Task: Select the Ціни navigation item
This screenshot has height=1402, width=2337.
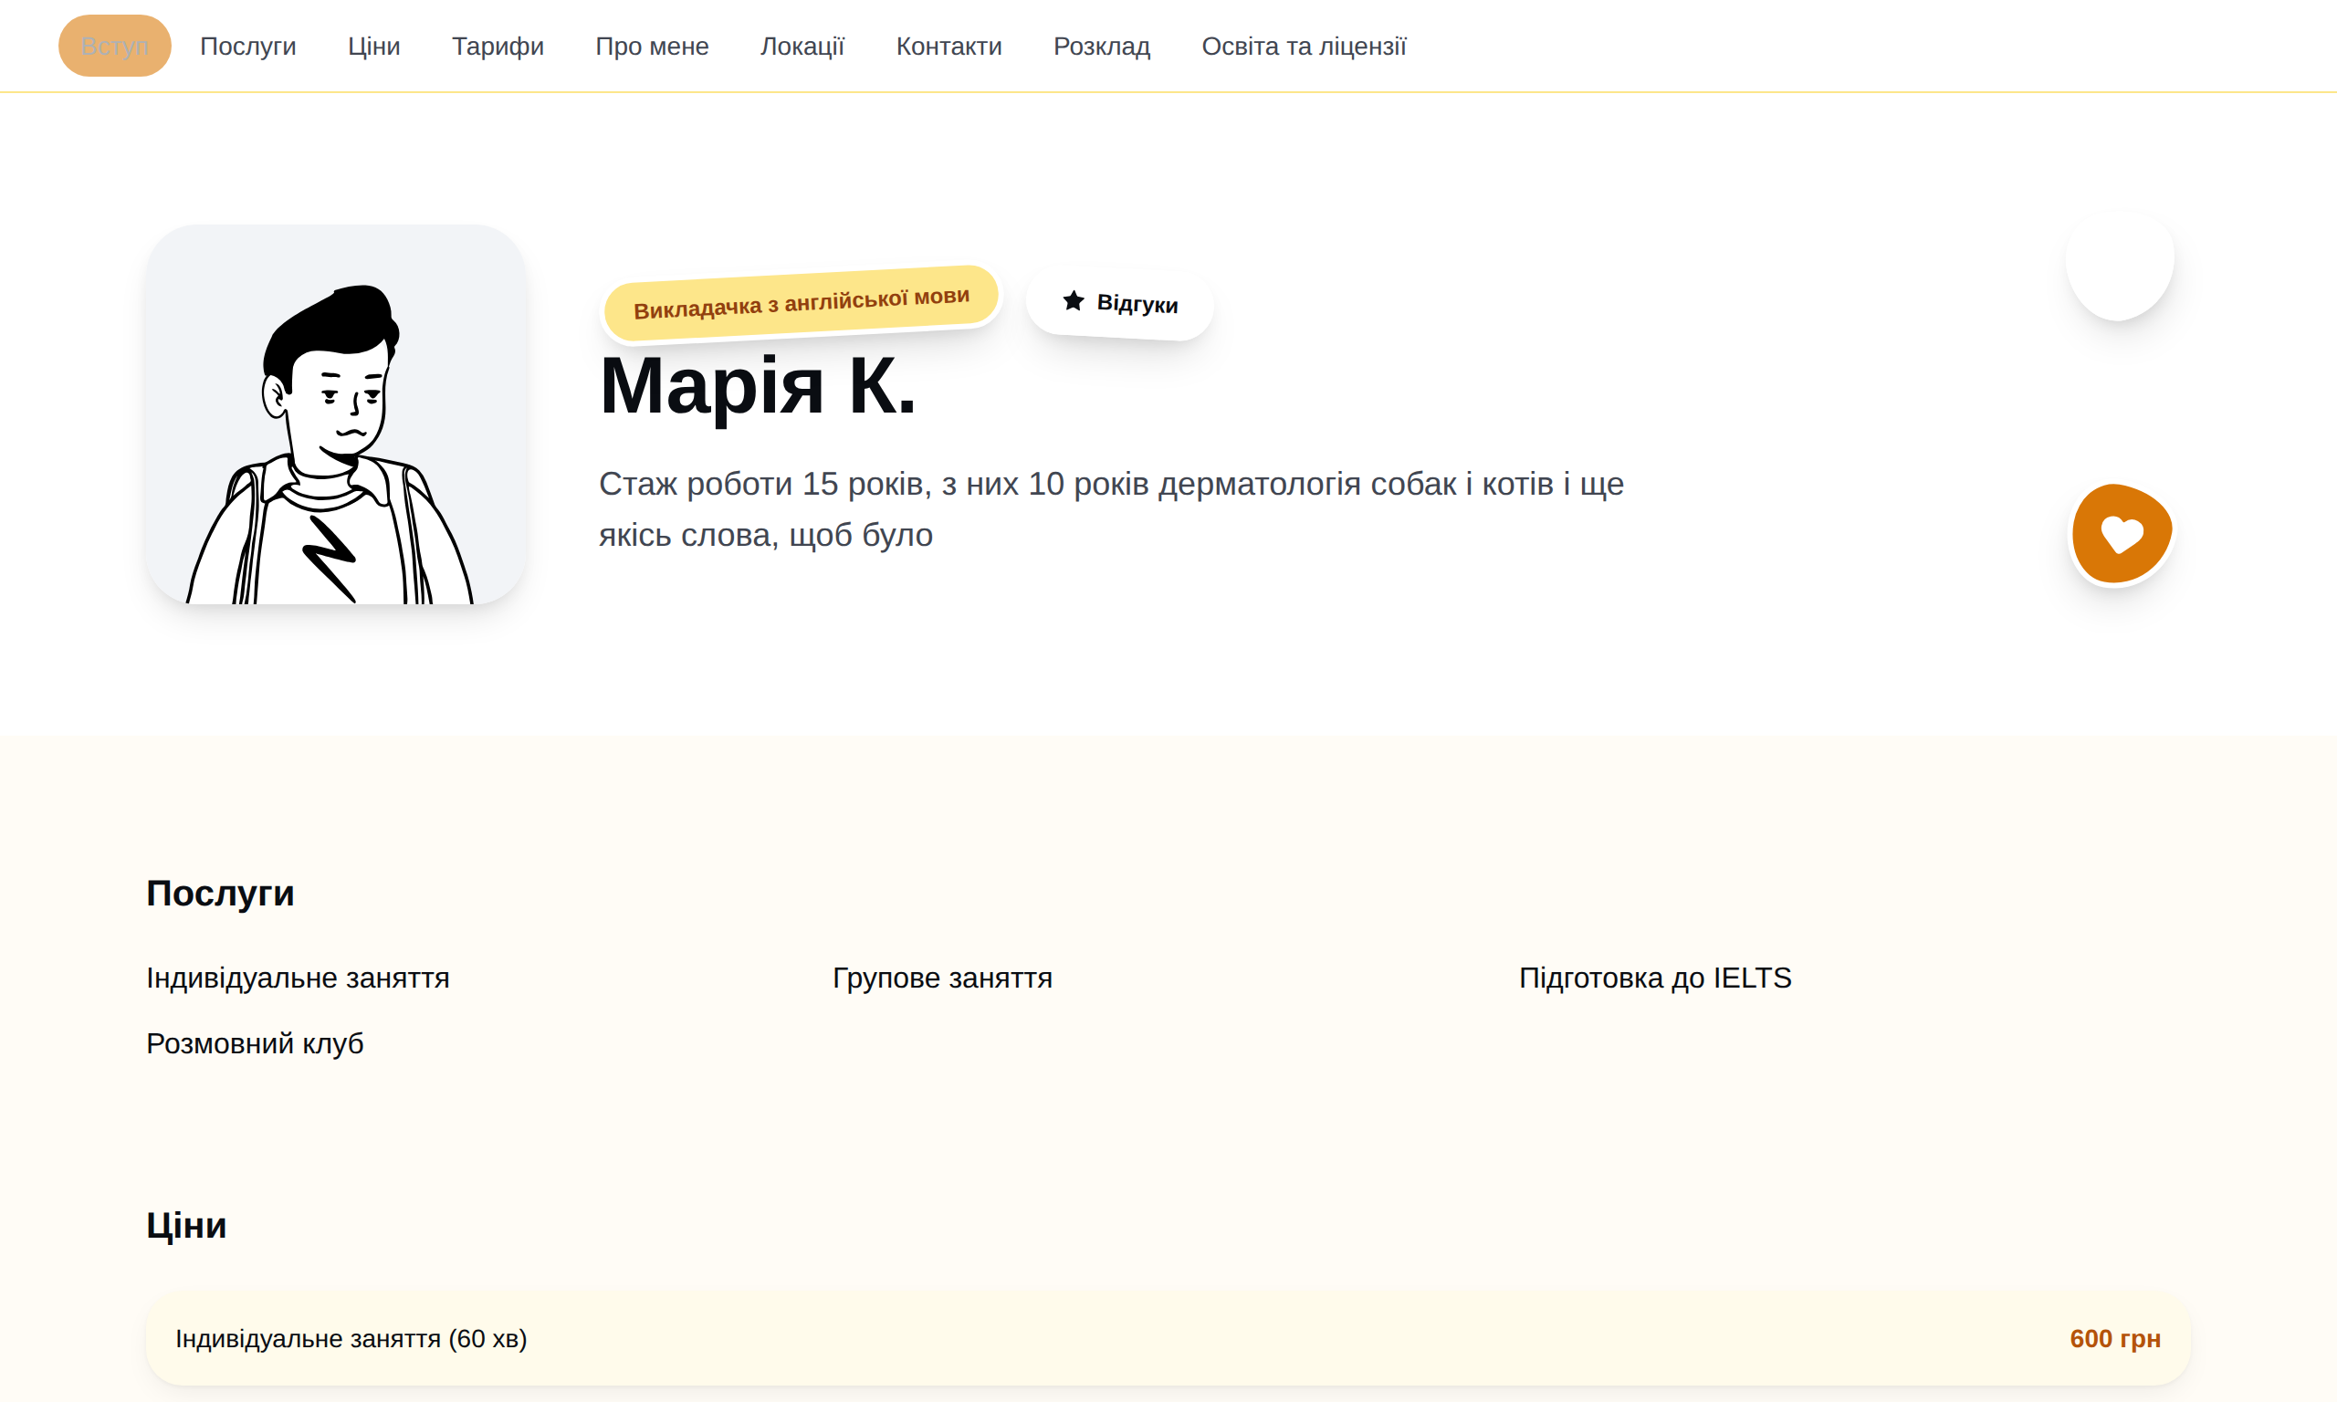Action: tap(374, 47)
